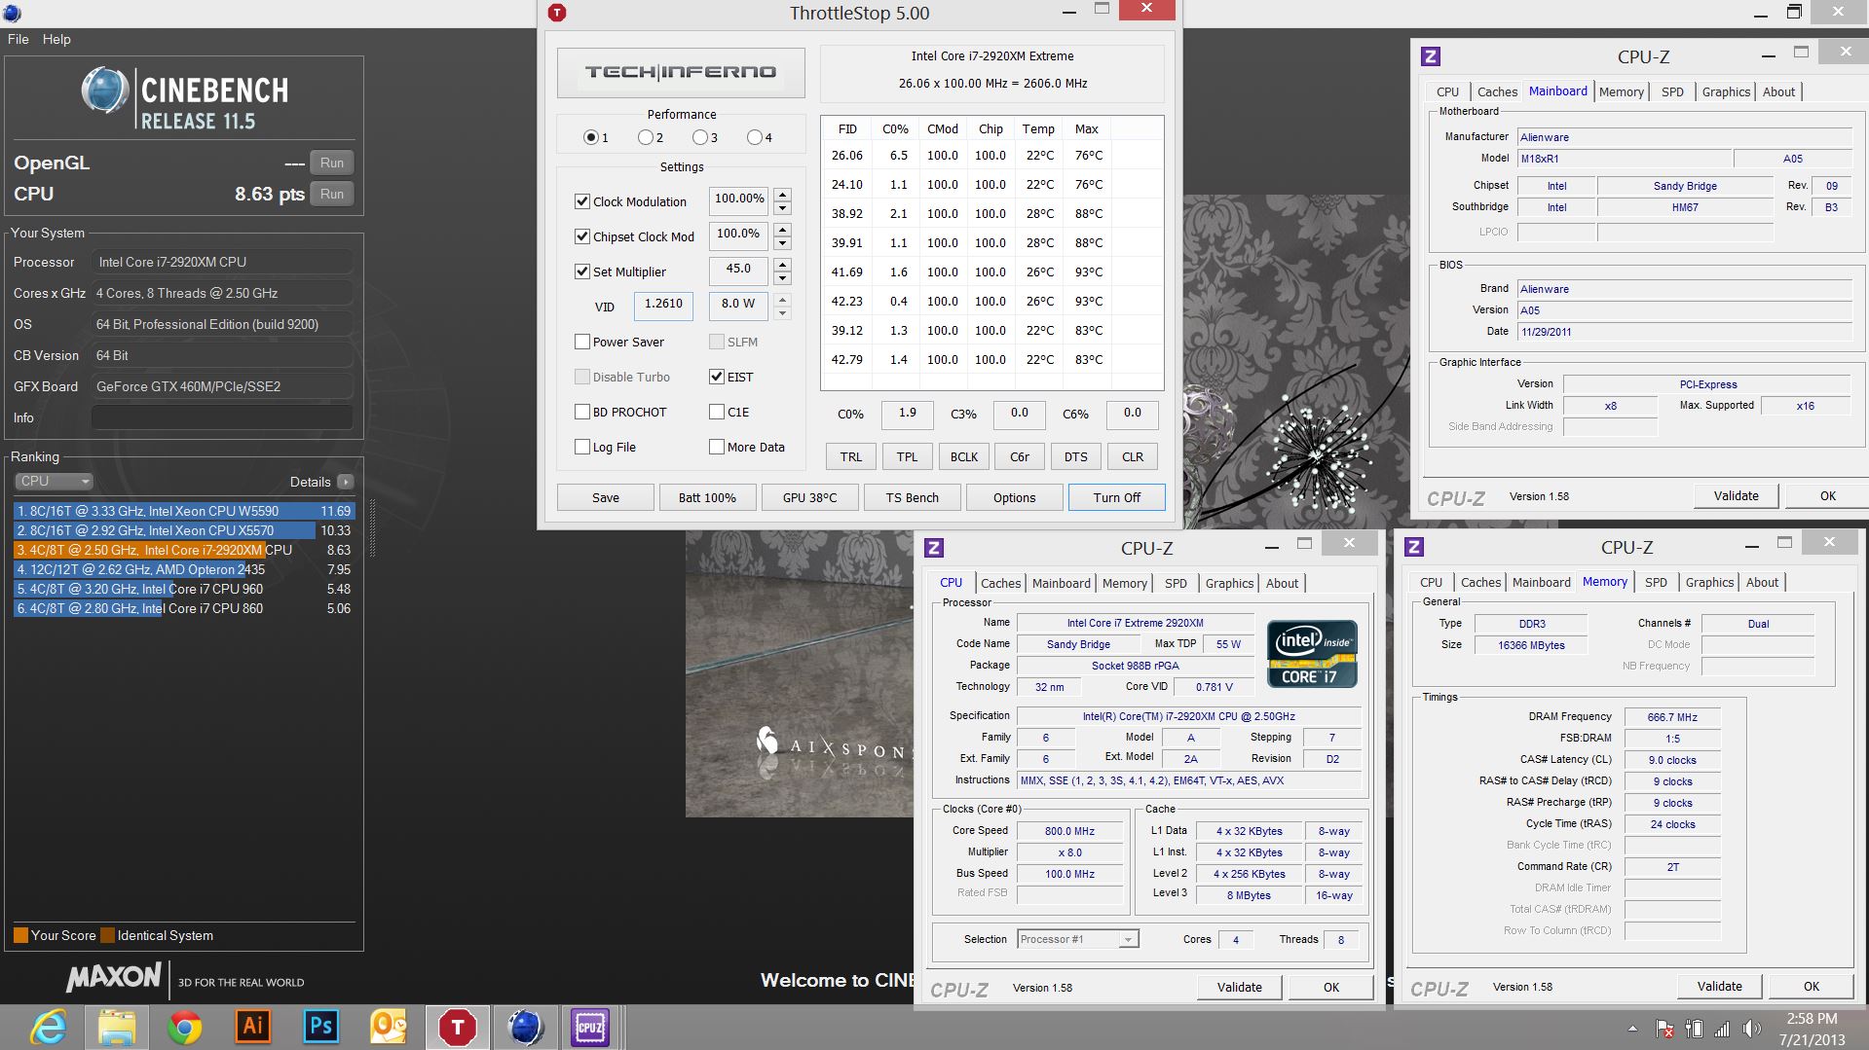Open Adobe Photoshop taskbar icon
The width and height of the screenshot is (1869, 1050).
click(320, 1028)
